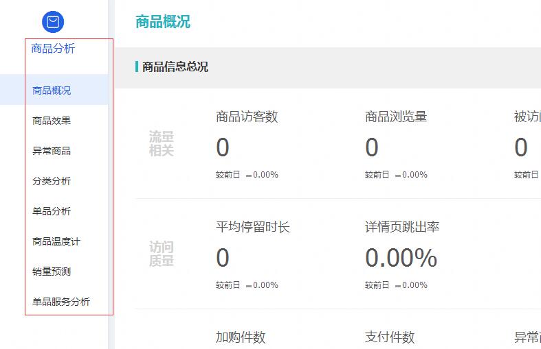Select the 商品浏览量 metric label
The height and width of the screenshot is (349, 541).
pos(396,117)
